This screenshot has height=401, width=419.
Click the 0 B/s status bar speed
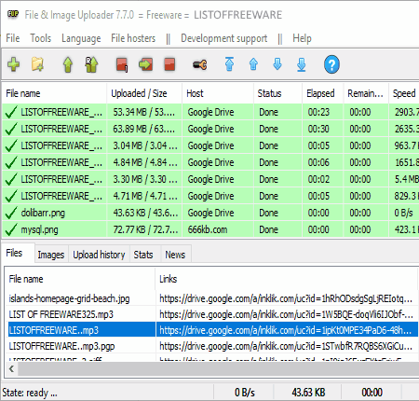245,393
